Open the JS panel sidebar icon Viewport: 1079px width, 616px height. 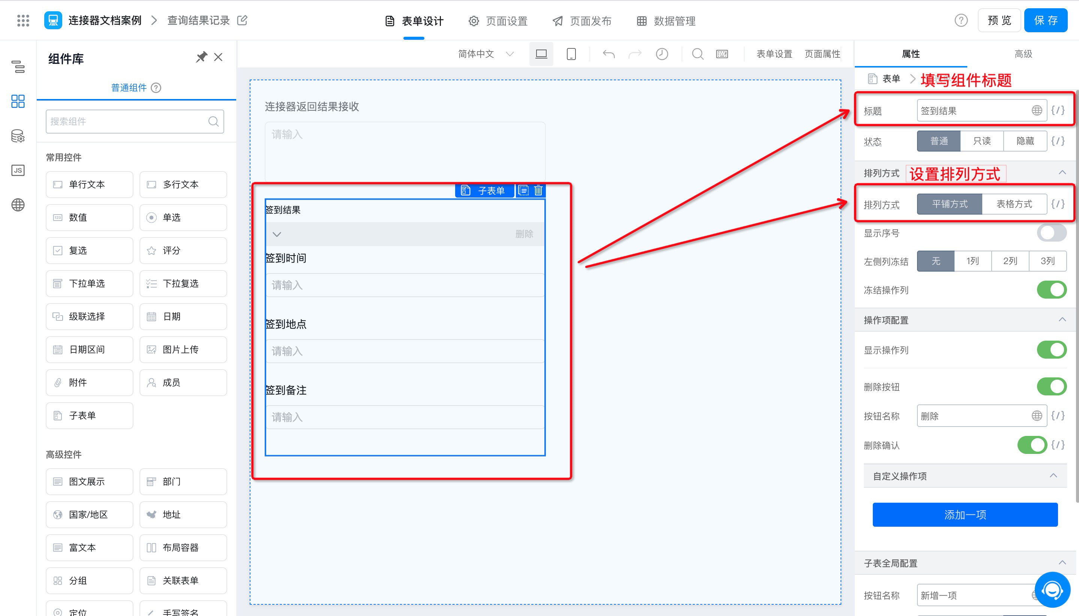click(x=18, y=170)
